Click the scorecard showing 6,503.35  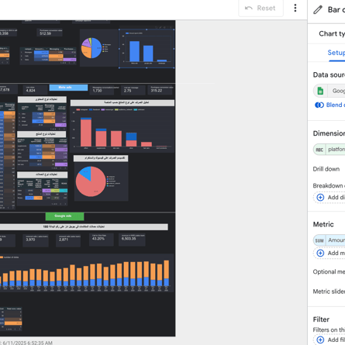tap(132, 240)
